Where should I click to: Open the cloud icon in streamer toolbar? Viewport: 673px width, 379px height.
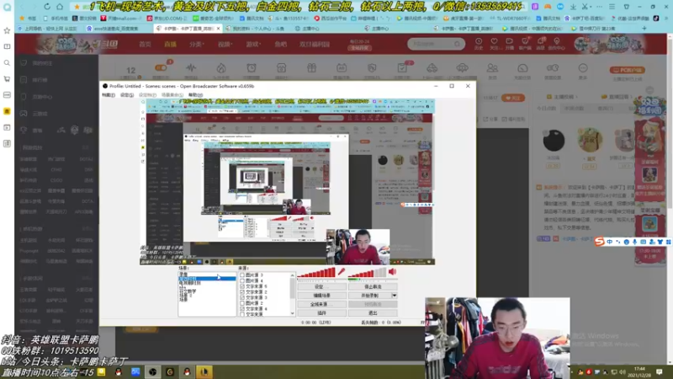462,69
